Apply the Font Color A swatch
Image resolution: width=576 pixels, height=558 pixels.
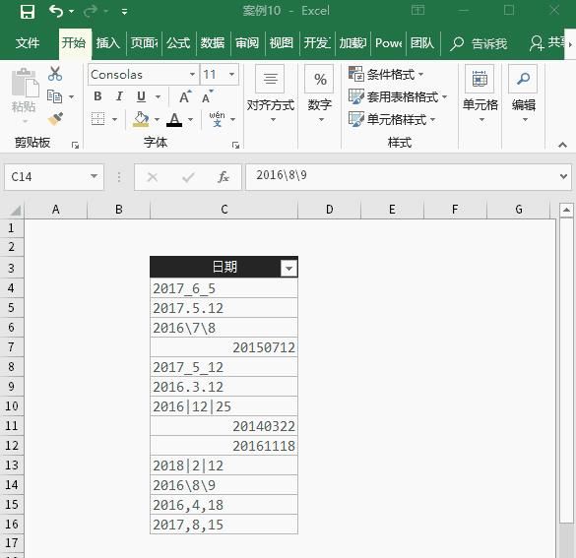(174, 119)
